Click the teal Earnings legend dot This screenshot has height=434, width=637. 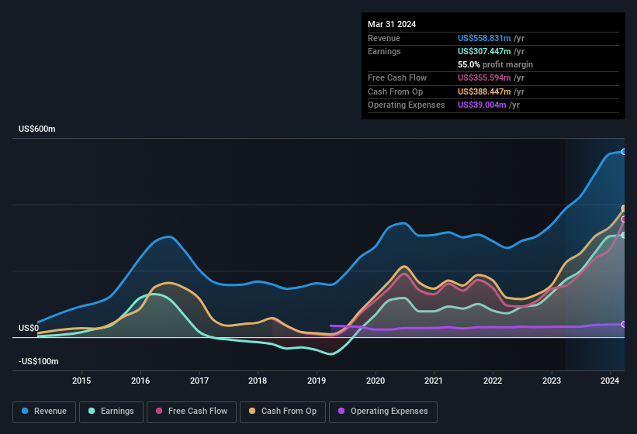point(92,411)
